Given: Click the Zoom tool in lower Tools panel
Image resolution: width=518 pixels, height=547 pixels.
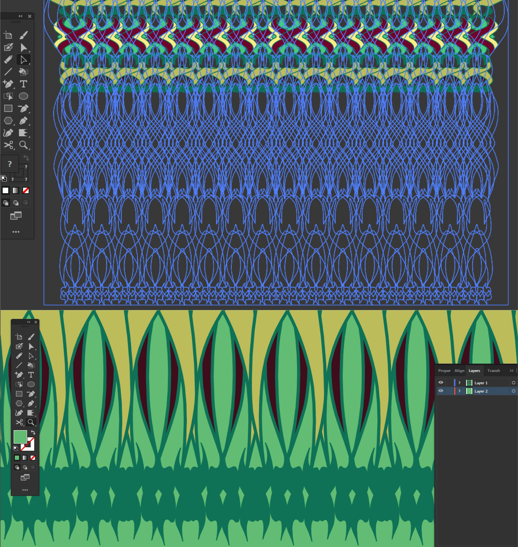Looking at the screenshot, I should point(31,422).
